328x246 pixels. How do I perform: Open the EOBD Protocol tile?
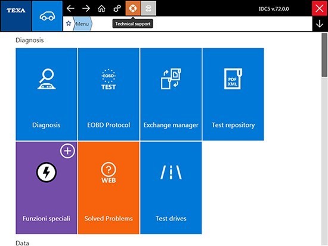(109, 94)
